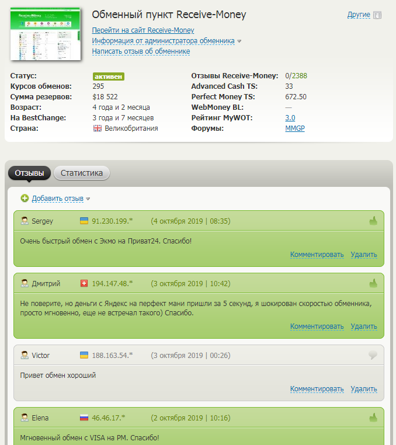Click the date 2 октября 2019 | 10:16
The height and width of the screenshot is (445, 396).
tap(190, 418)
